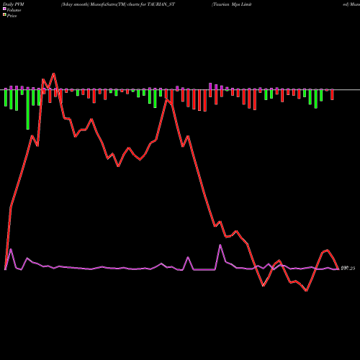Click the 'Daily PVM' title text
Image resolution: width=360 pixels, height=360 pixels.
point(14,4)
